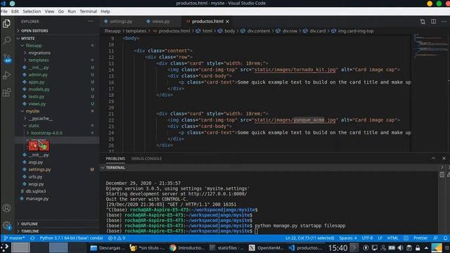450x253 pixels.
Task: Expand the bootstrap-4.0.0 folder
Action: [57, 133]
